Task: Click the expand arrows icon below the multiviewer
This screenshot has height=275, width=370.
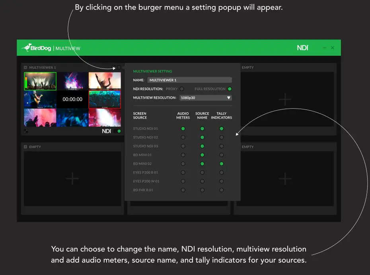Action: [x=26, y=131]
